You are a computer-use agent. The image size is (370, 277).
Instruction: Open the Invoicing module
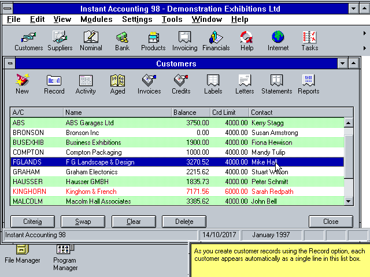[184, 41]
